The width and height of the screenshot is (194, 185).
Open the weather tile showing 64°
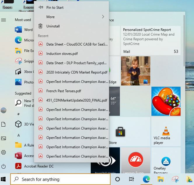tap(114, 101)
